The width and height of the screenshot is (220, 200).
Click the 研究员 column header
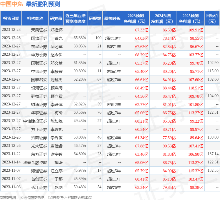click(x=56, y=18)
